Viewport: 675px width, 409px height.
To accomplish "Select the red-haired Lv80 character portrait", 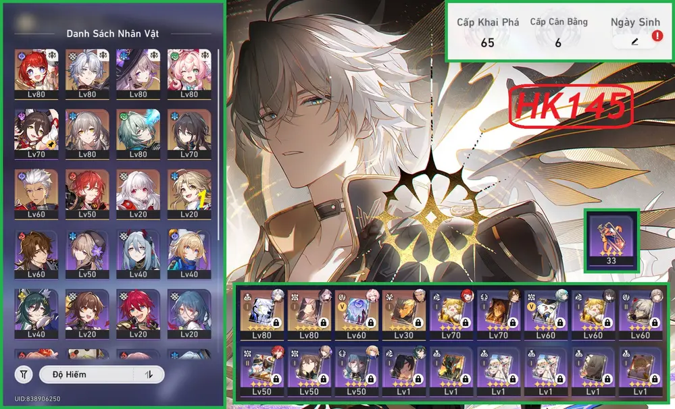I will 36,74.
